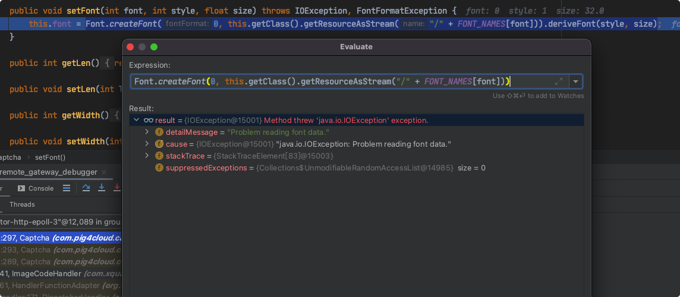The width and height of the screenshot is (680, 297).
Task: Select the suppressedExceptions row
Action: pyautogui.click(x=357, y=168)
